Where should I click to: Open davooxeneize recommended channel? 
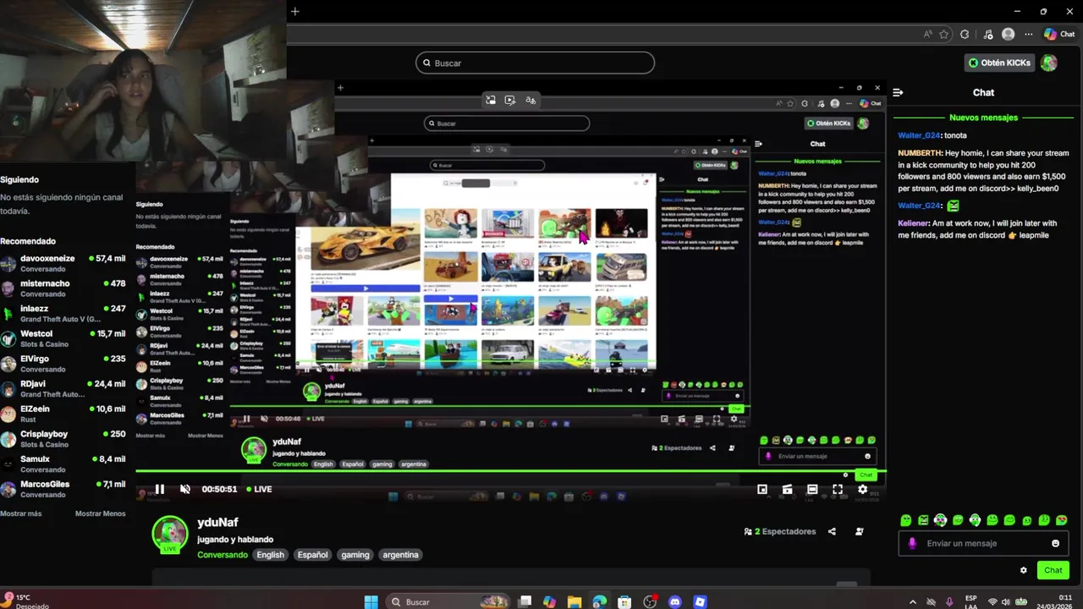click(x=63, y=263)
